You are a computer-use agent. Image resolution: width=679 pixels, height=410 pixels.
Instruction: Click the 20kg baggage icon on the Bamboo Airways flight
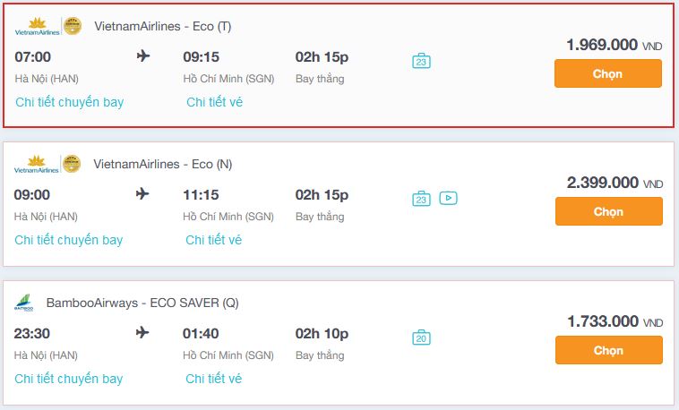pyautogui.click(x=421, y=337)
